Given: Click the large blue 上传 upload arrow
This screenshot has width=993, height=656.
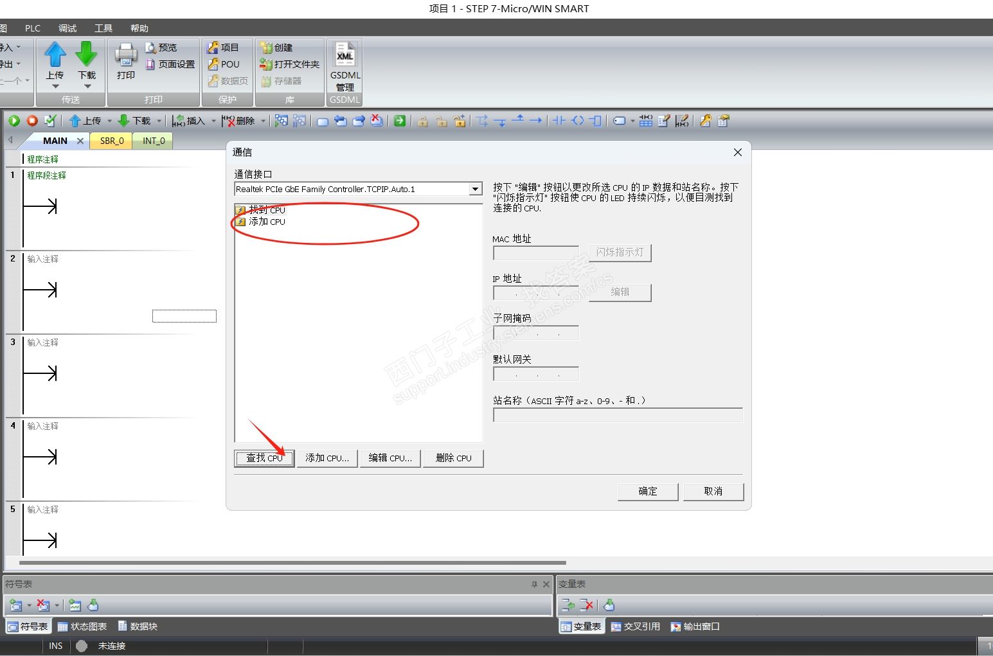Looking at the screenshot, I should point(55,55).
